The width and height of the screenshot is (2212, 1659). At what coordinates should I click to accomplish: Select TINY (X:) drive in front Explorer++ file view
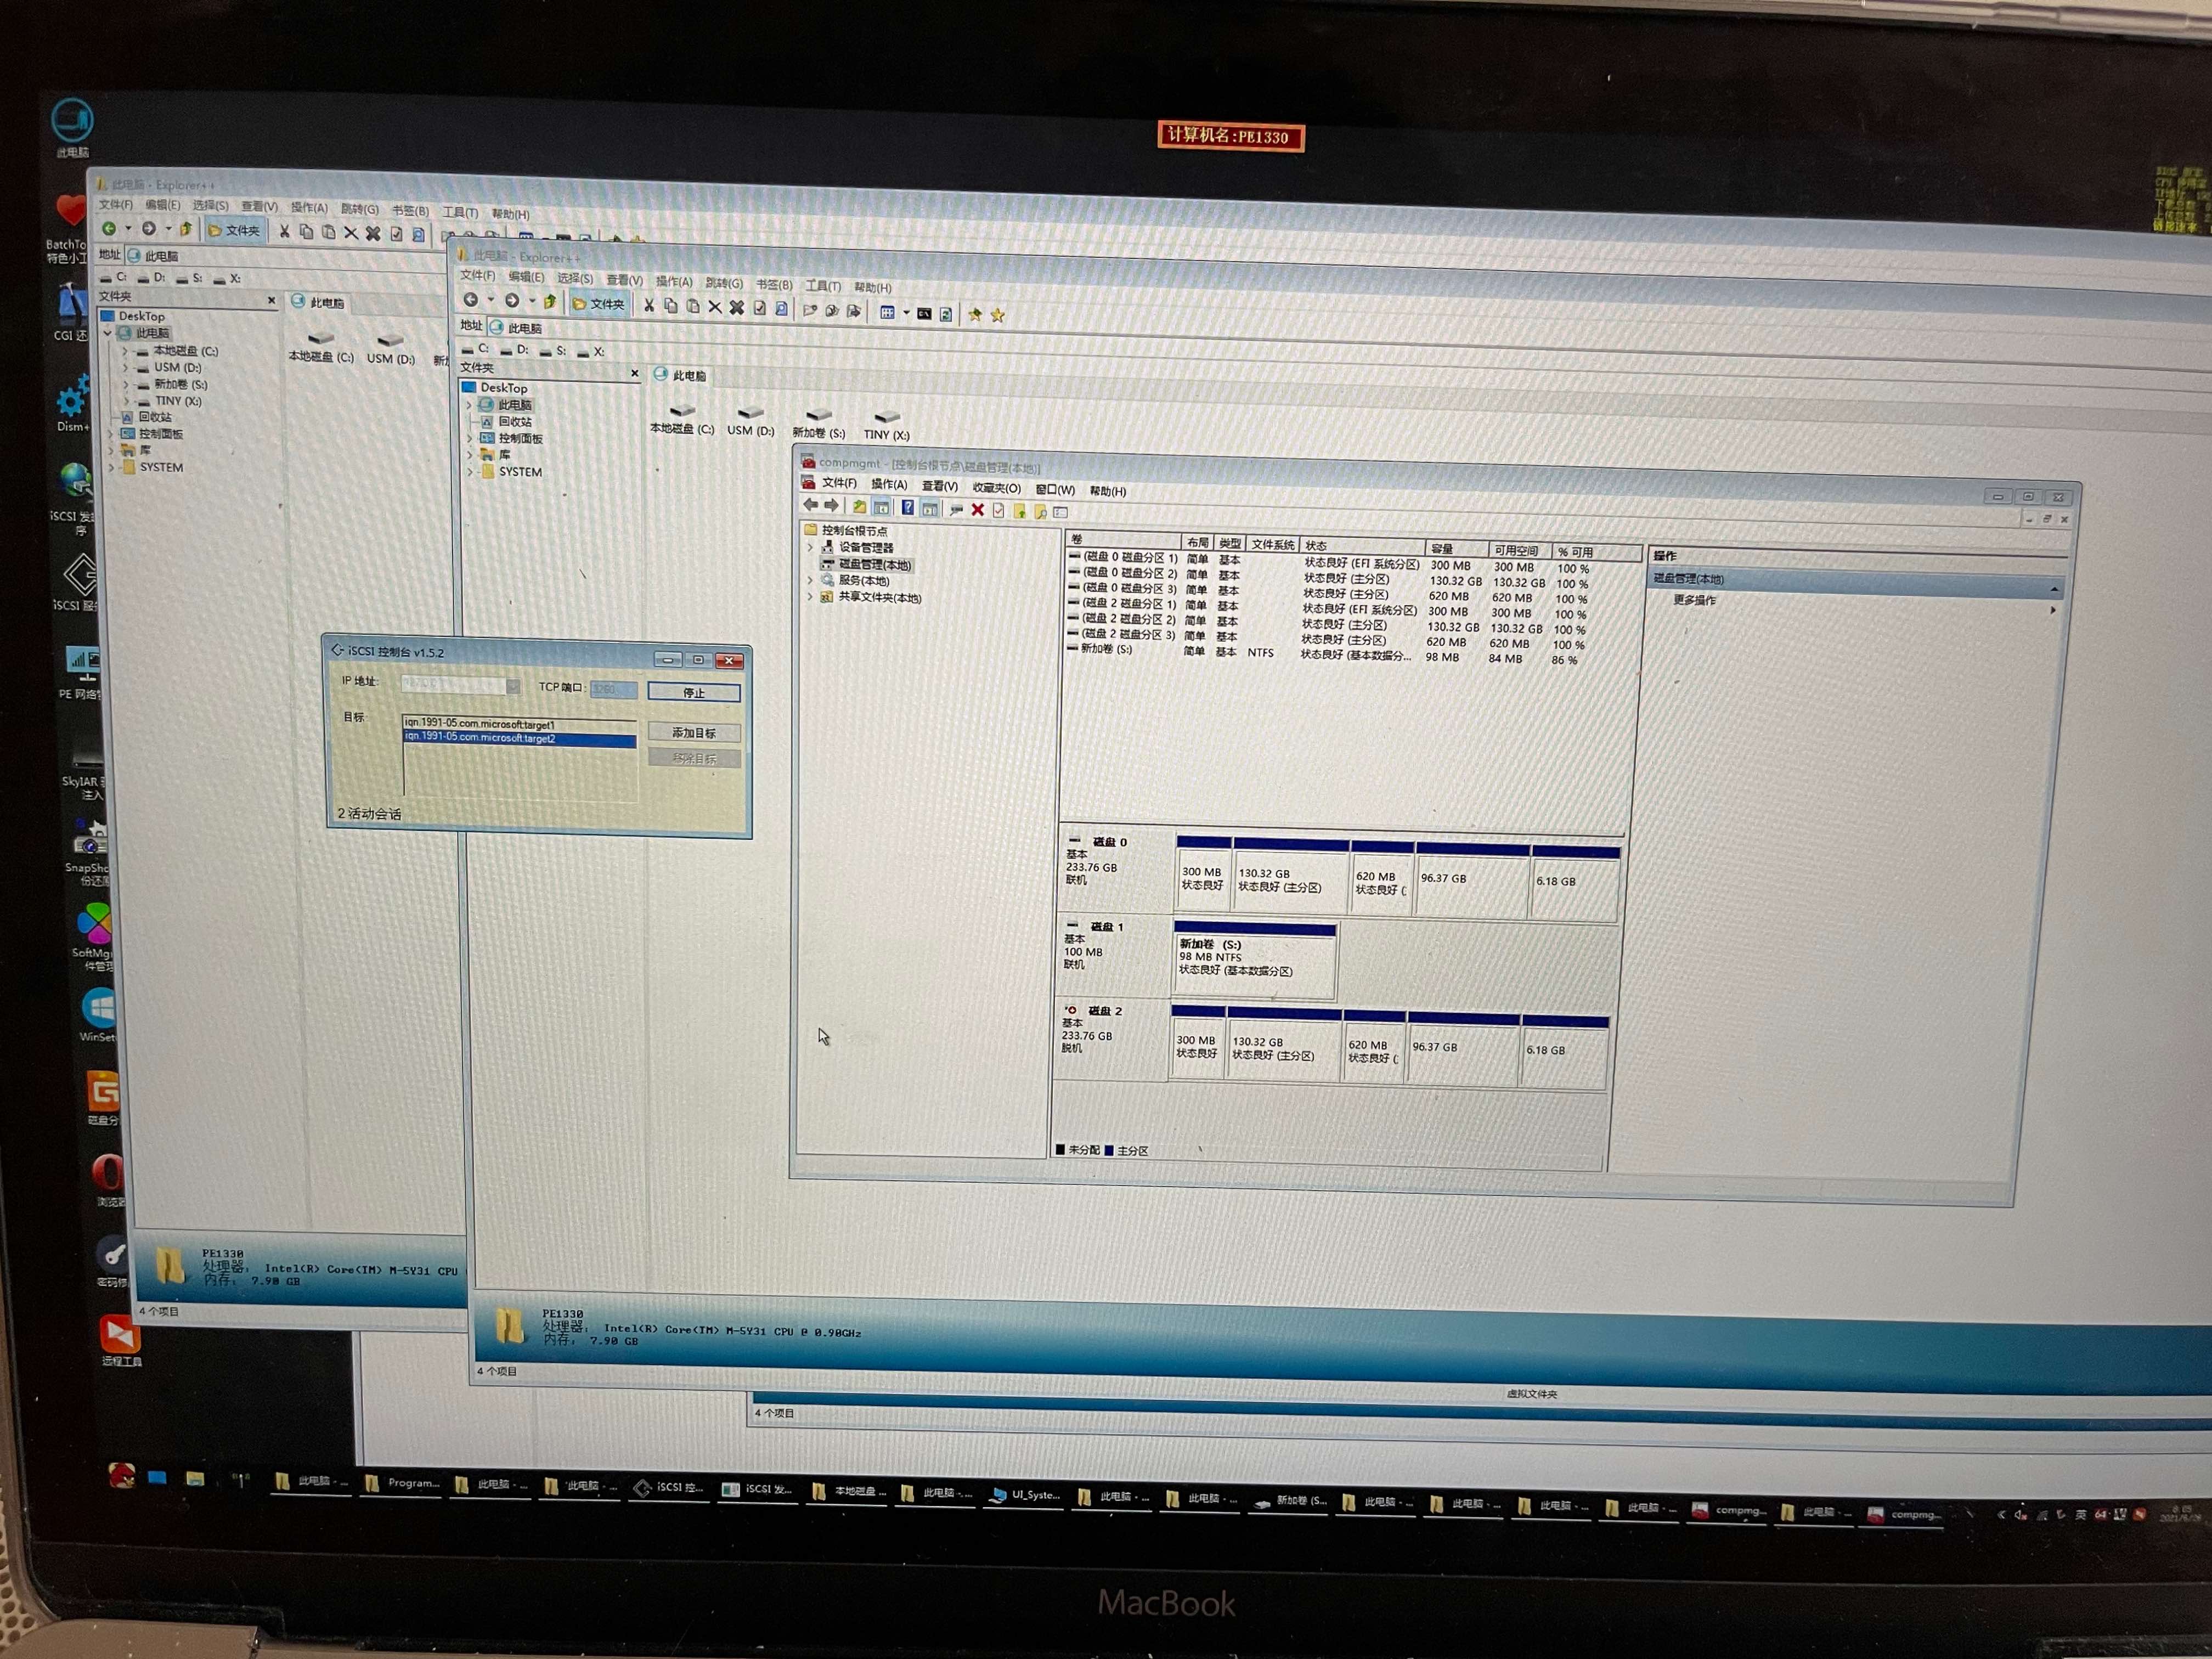887,424
